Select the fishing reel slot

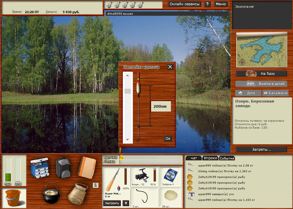point(144,177)
